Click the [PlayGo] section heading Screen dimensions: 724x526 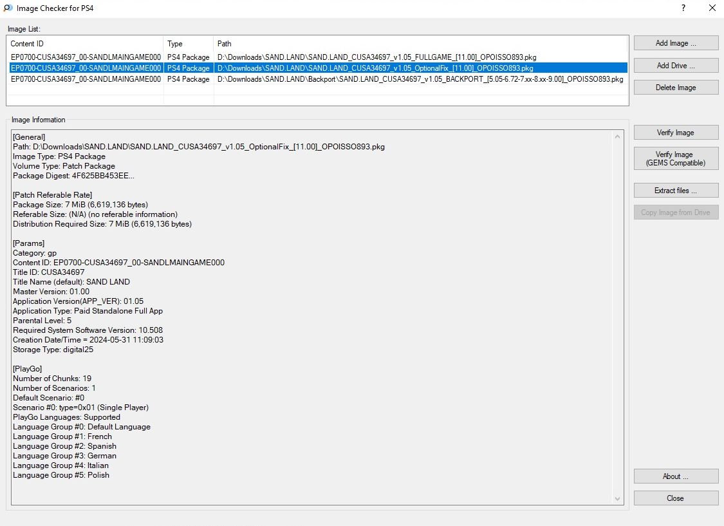[27, 368]
